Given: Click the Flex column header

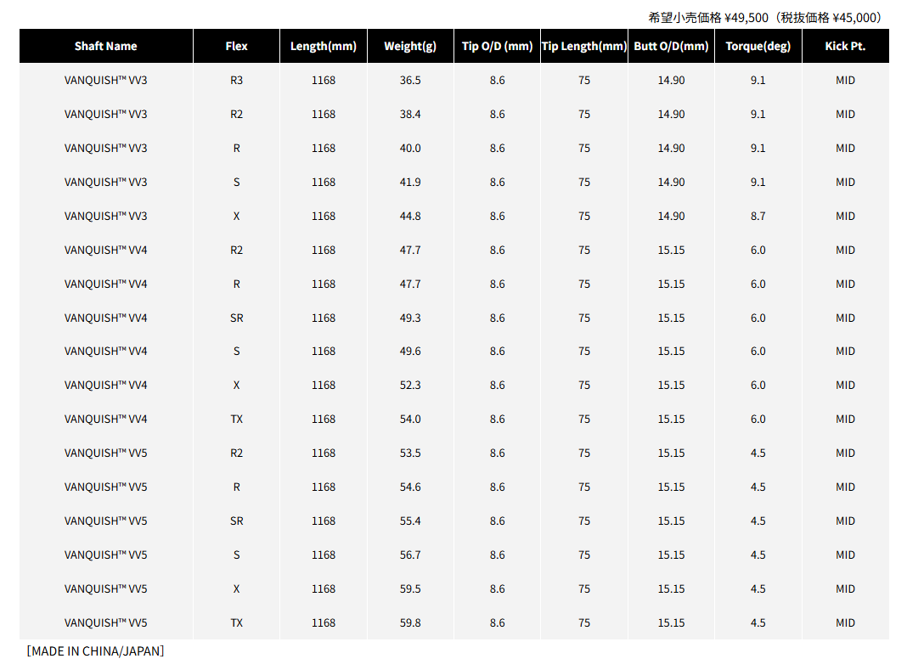Looking at the screenshot, I should (x=237, y=47).
